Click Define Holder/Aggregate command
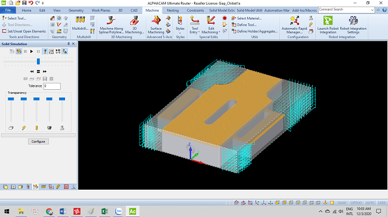The width and height of the screenshot is (388, 217). coord(255,32)
